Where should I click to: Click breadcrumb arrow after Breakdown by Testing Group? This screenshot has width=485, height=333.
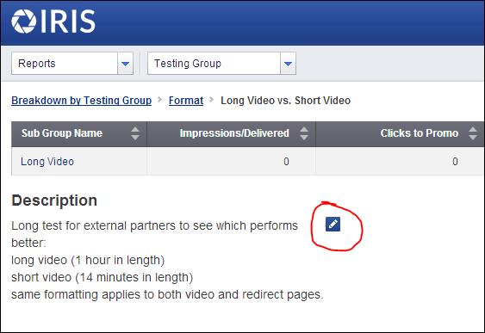click(159, 100)
